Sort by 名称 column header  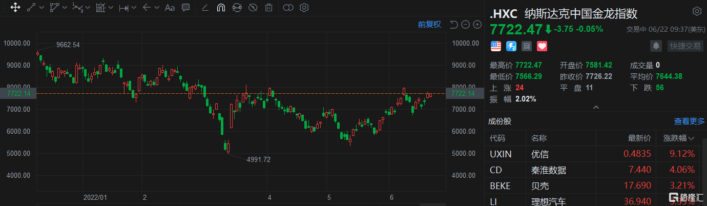click(539, 138)
